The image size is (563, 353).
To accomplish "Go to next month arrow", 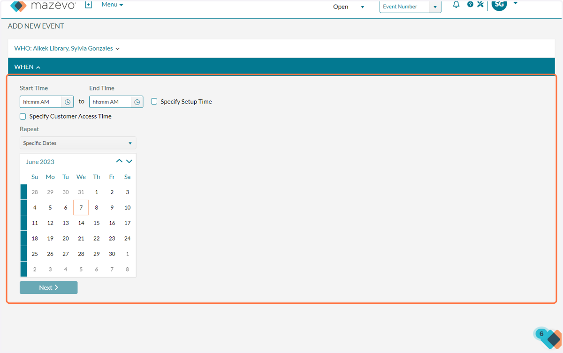I will coord(129,161).
